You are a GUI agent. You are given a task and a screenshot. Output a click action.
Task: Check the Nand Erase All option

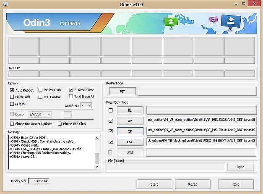point(71,96)
